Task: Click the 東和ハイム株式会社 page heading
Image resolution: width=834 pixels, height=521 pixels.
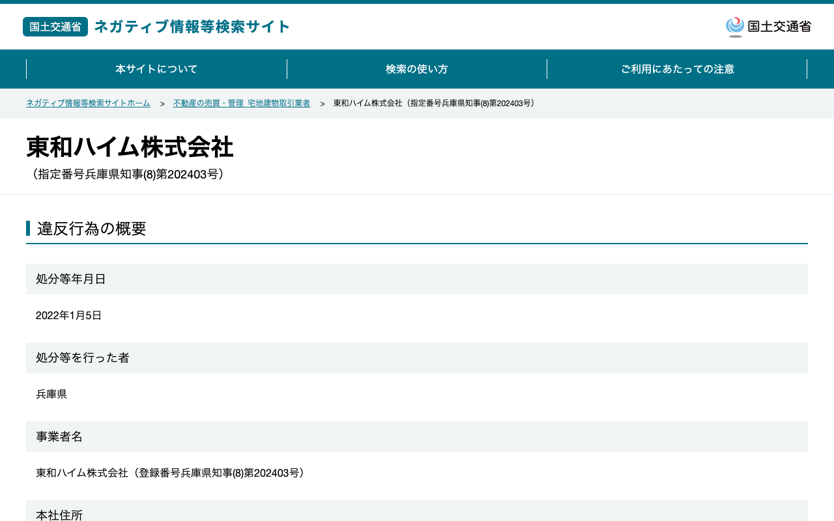Action: tap(130, 147)
